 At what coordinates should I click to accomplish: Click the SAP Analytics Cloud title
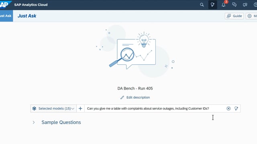(x=31, y=5)
